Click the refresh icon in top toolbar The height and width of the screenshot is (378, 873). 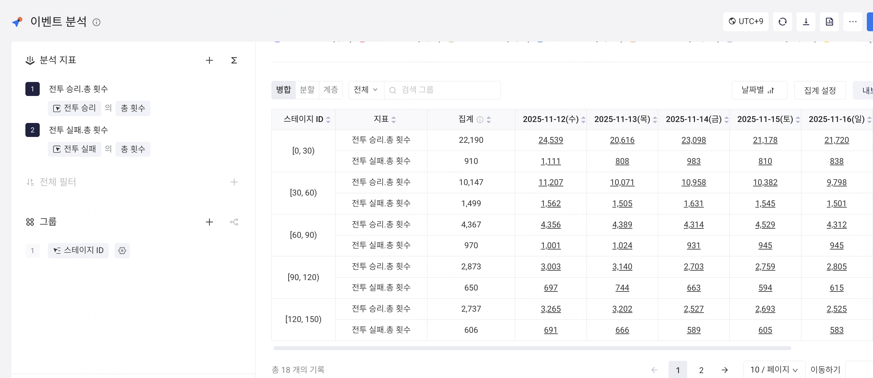point(782,22)
